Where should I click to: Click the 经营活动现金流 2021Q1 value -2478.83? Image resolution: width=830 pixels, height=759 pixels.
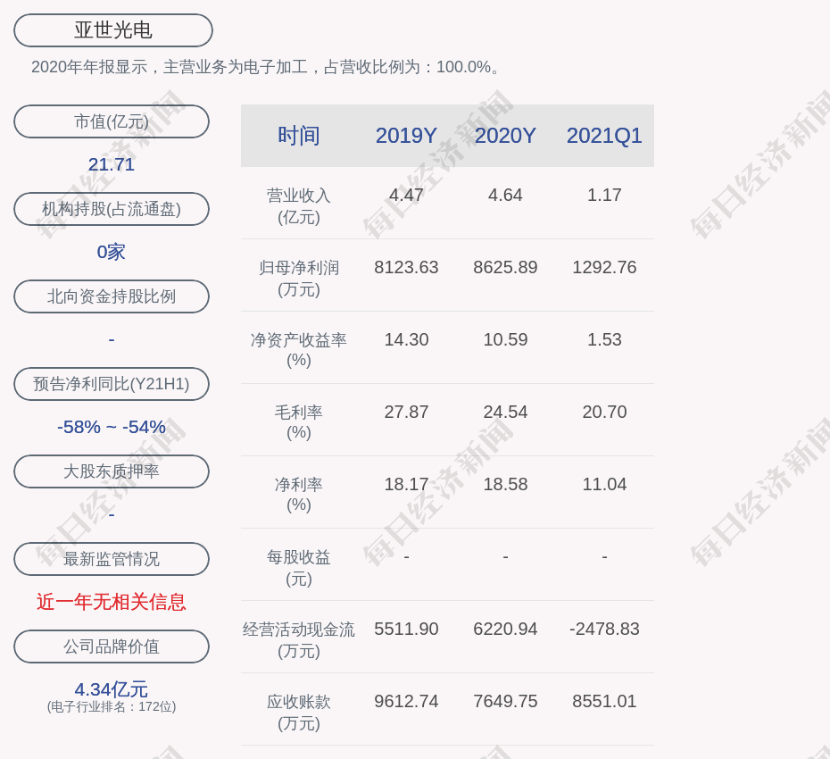coord(604,629)
